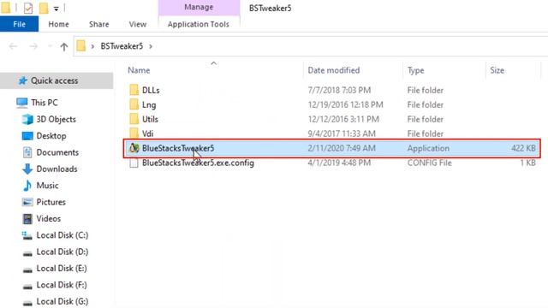Click BSTweaker5 in the address bar

[122, 46]
